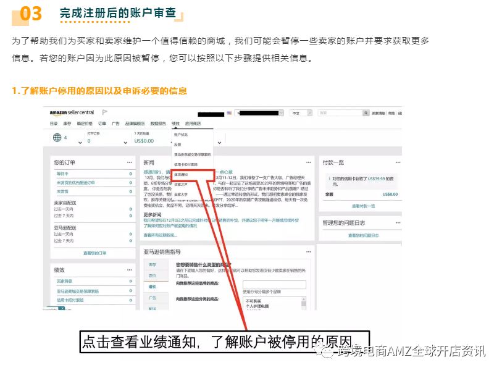Screen dimensions: 502x373
Task: Open the 目录 menu
Action: coord(54,124)
